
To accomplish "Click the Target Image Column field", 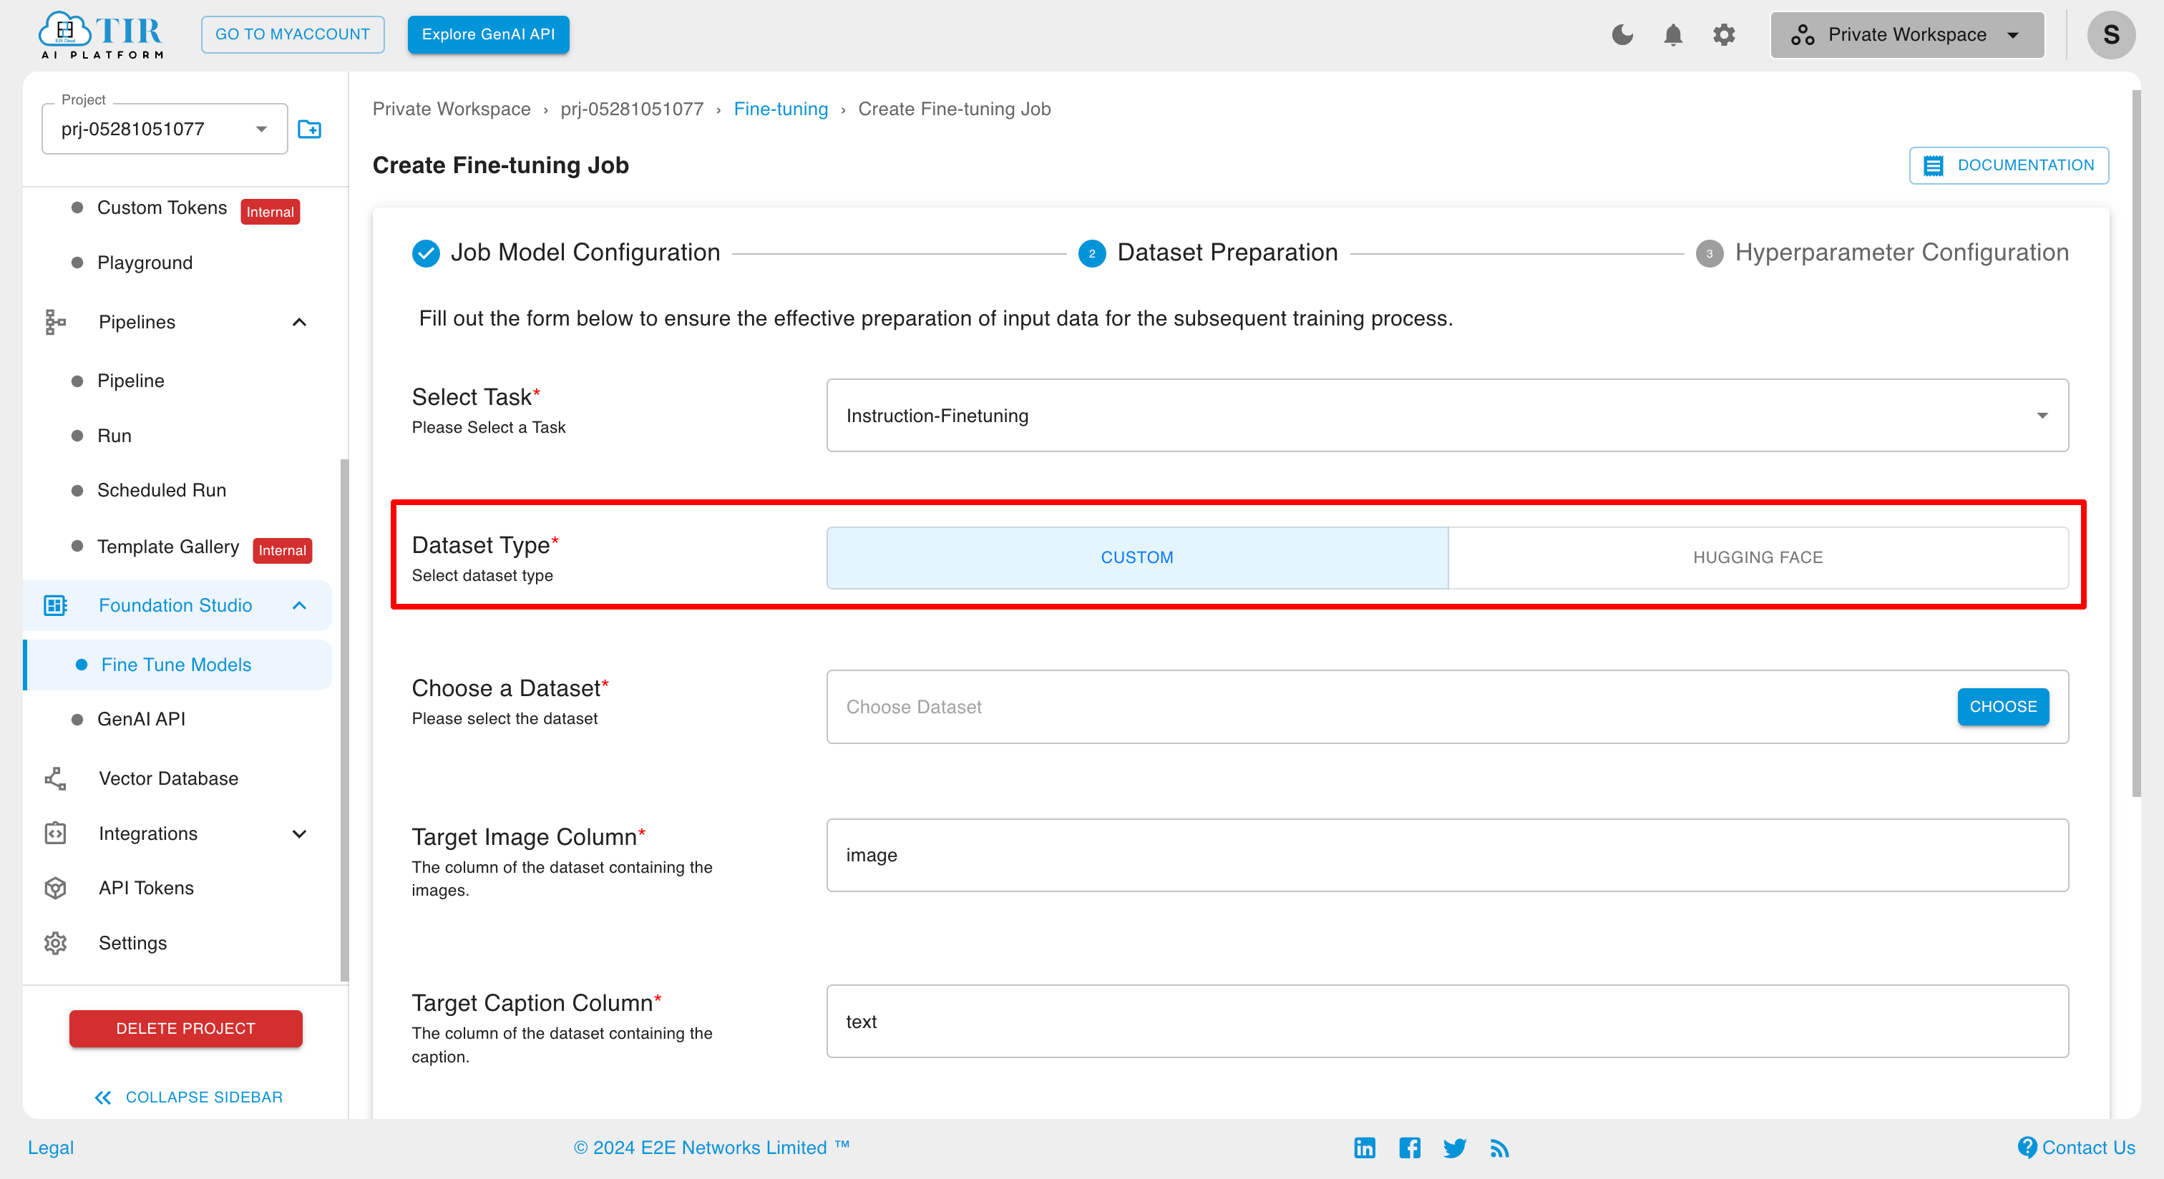I will pyautogui.click(x=1446, y=855).
